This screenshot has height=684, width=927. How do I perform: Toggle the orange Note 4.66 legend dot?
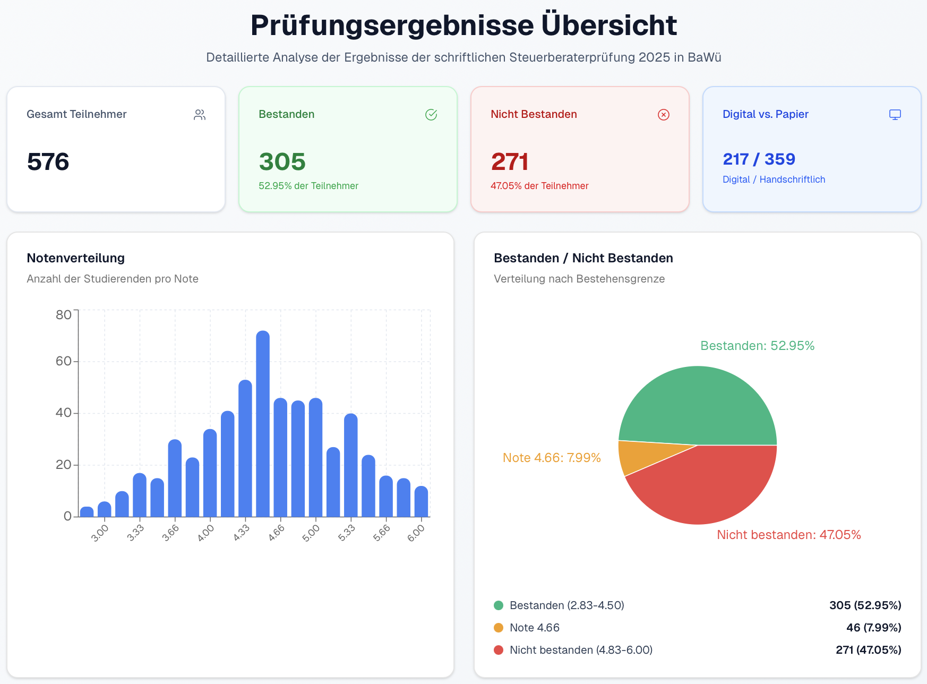point(498,627)
